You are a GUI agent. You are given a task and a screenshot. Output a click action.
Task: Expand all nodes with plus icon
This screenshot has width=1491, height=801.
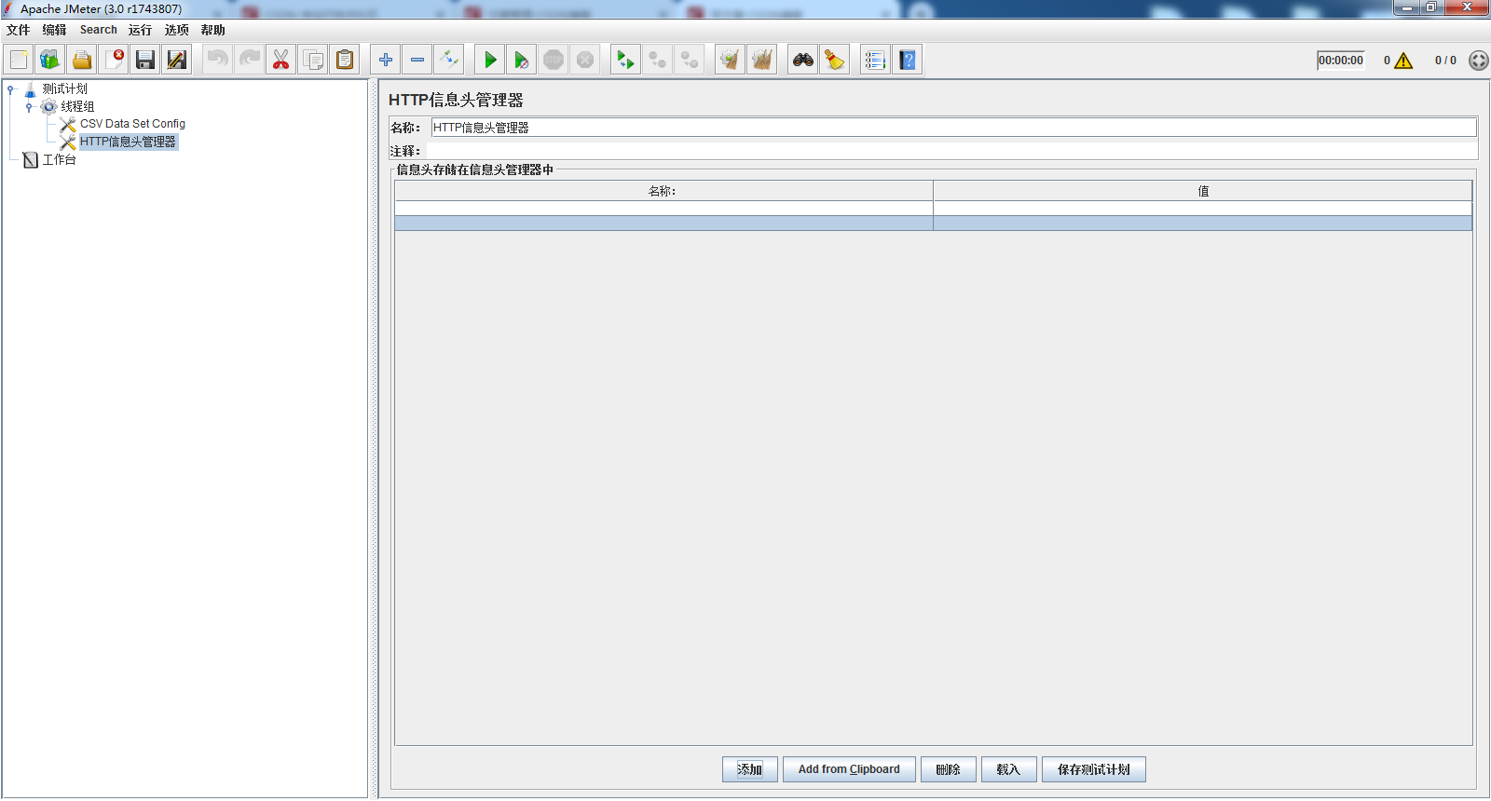[x=386, y=60]
